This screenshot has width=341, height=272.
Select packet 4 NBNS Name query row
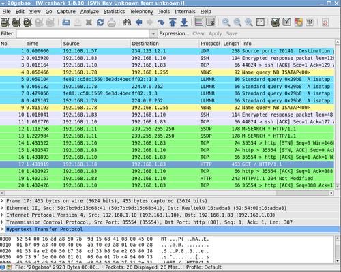point(167,72)
